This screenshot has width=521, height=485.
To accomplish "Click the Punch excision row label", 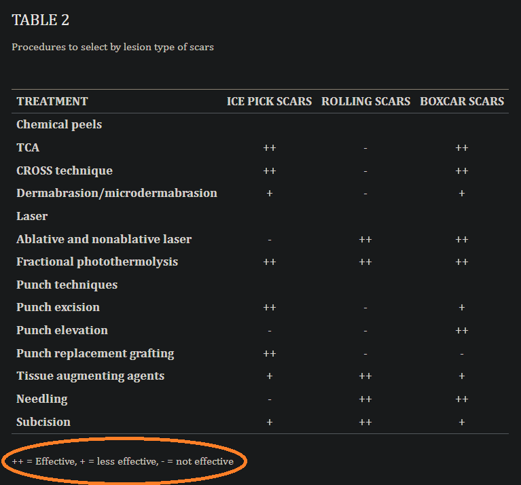I will click(58, 307).
